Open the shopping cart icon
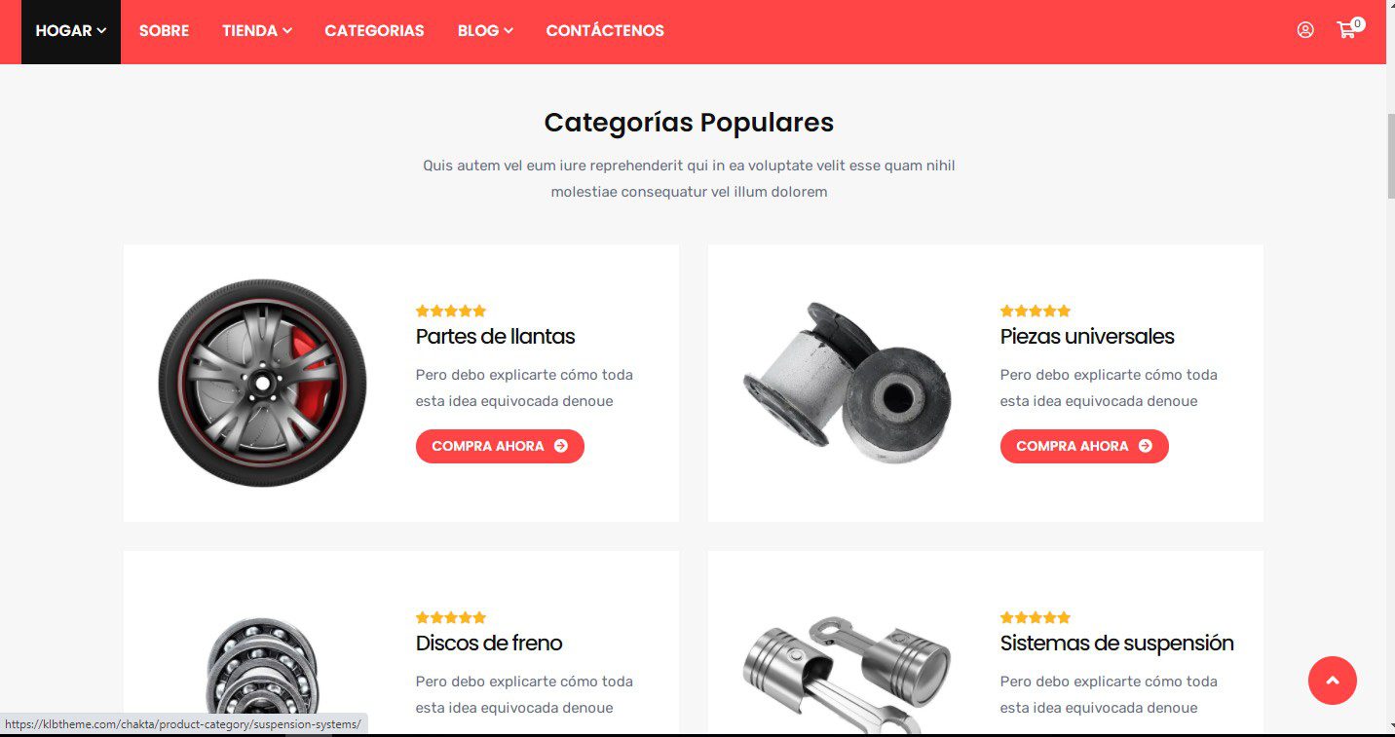 (1349, 29)
